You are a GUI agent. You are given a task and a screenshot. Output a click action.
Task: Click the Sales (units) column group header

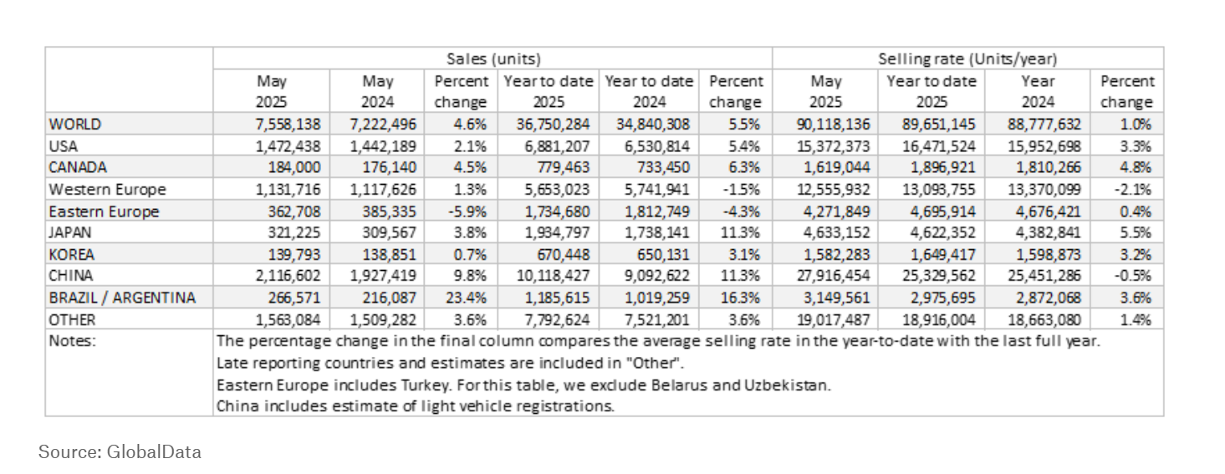[x=493, y=59]
